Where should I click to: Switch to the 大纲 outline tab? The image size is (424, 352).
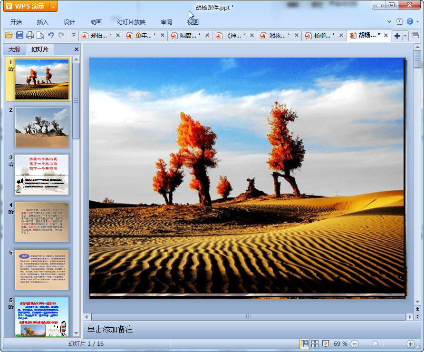[x=14, y=49]
